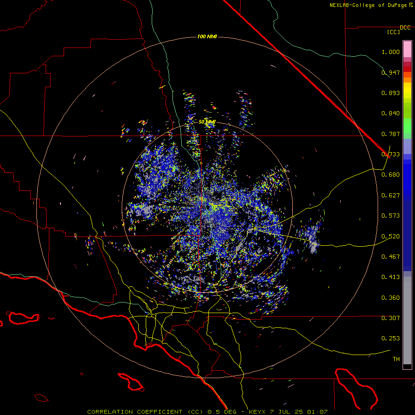415x415 pixels.
Task: Click the 50 NMI range ring label
Action: click(207, 122)
